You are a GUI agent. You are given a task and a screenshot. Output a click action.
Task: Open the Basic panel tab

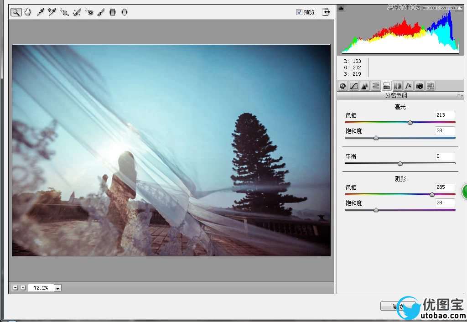[343, 86]
